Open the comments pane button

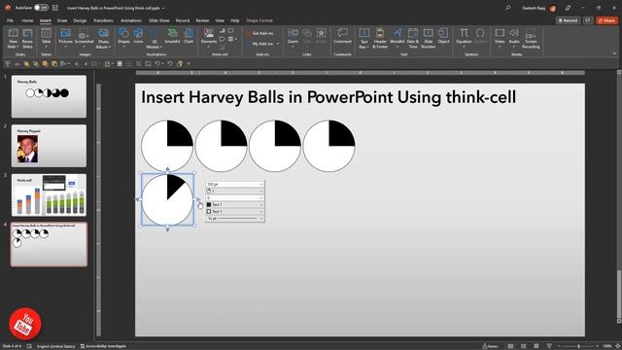(588, 20)
